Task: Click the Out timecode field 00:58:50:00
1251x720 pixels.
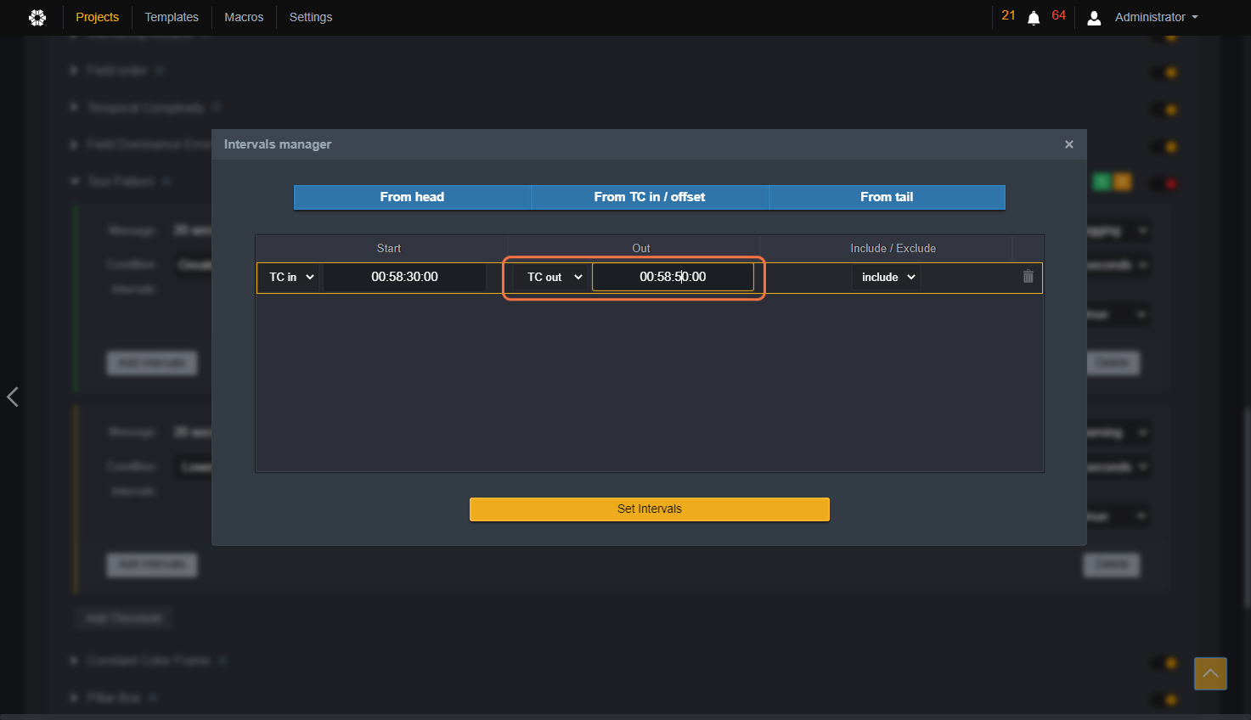Action: [x=673, y=277]
